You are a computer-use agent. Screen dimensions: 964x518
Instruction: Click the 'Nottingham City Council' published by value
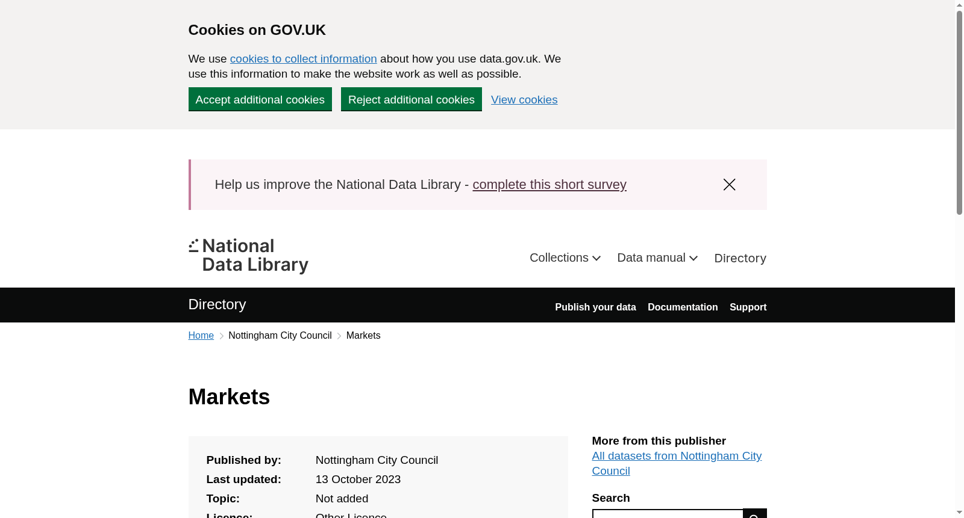tap(377, 460)
